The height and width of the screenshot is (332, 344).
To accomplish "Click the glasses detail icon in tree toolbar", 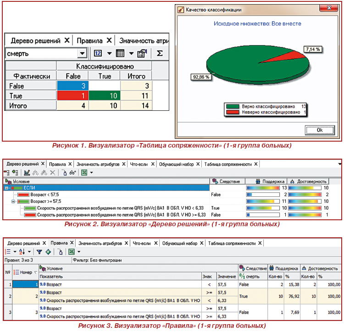I will tap(72, 173).
